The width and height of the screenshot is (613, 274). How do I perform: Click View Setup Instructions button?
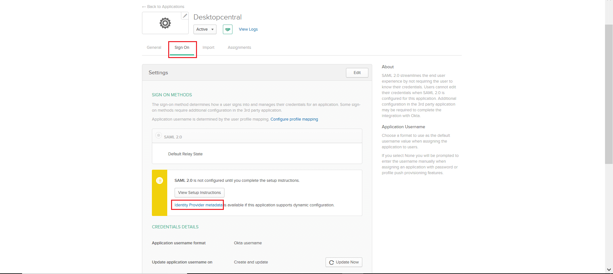tap(200, 193)
